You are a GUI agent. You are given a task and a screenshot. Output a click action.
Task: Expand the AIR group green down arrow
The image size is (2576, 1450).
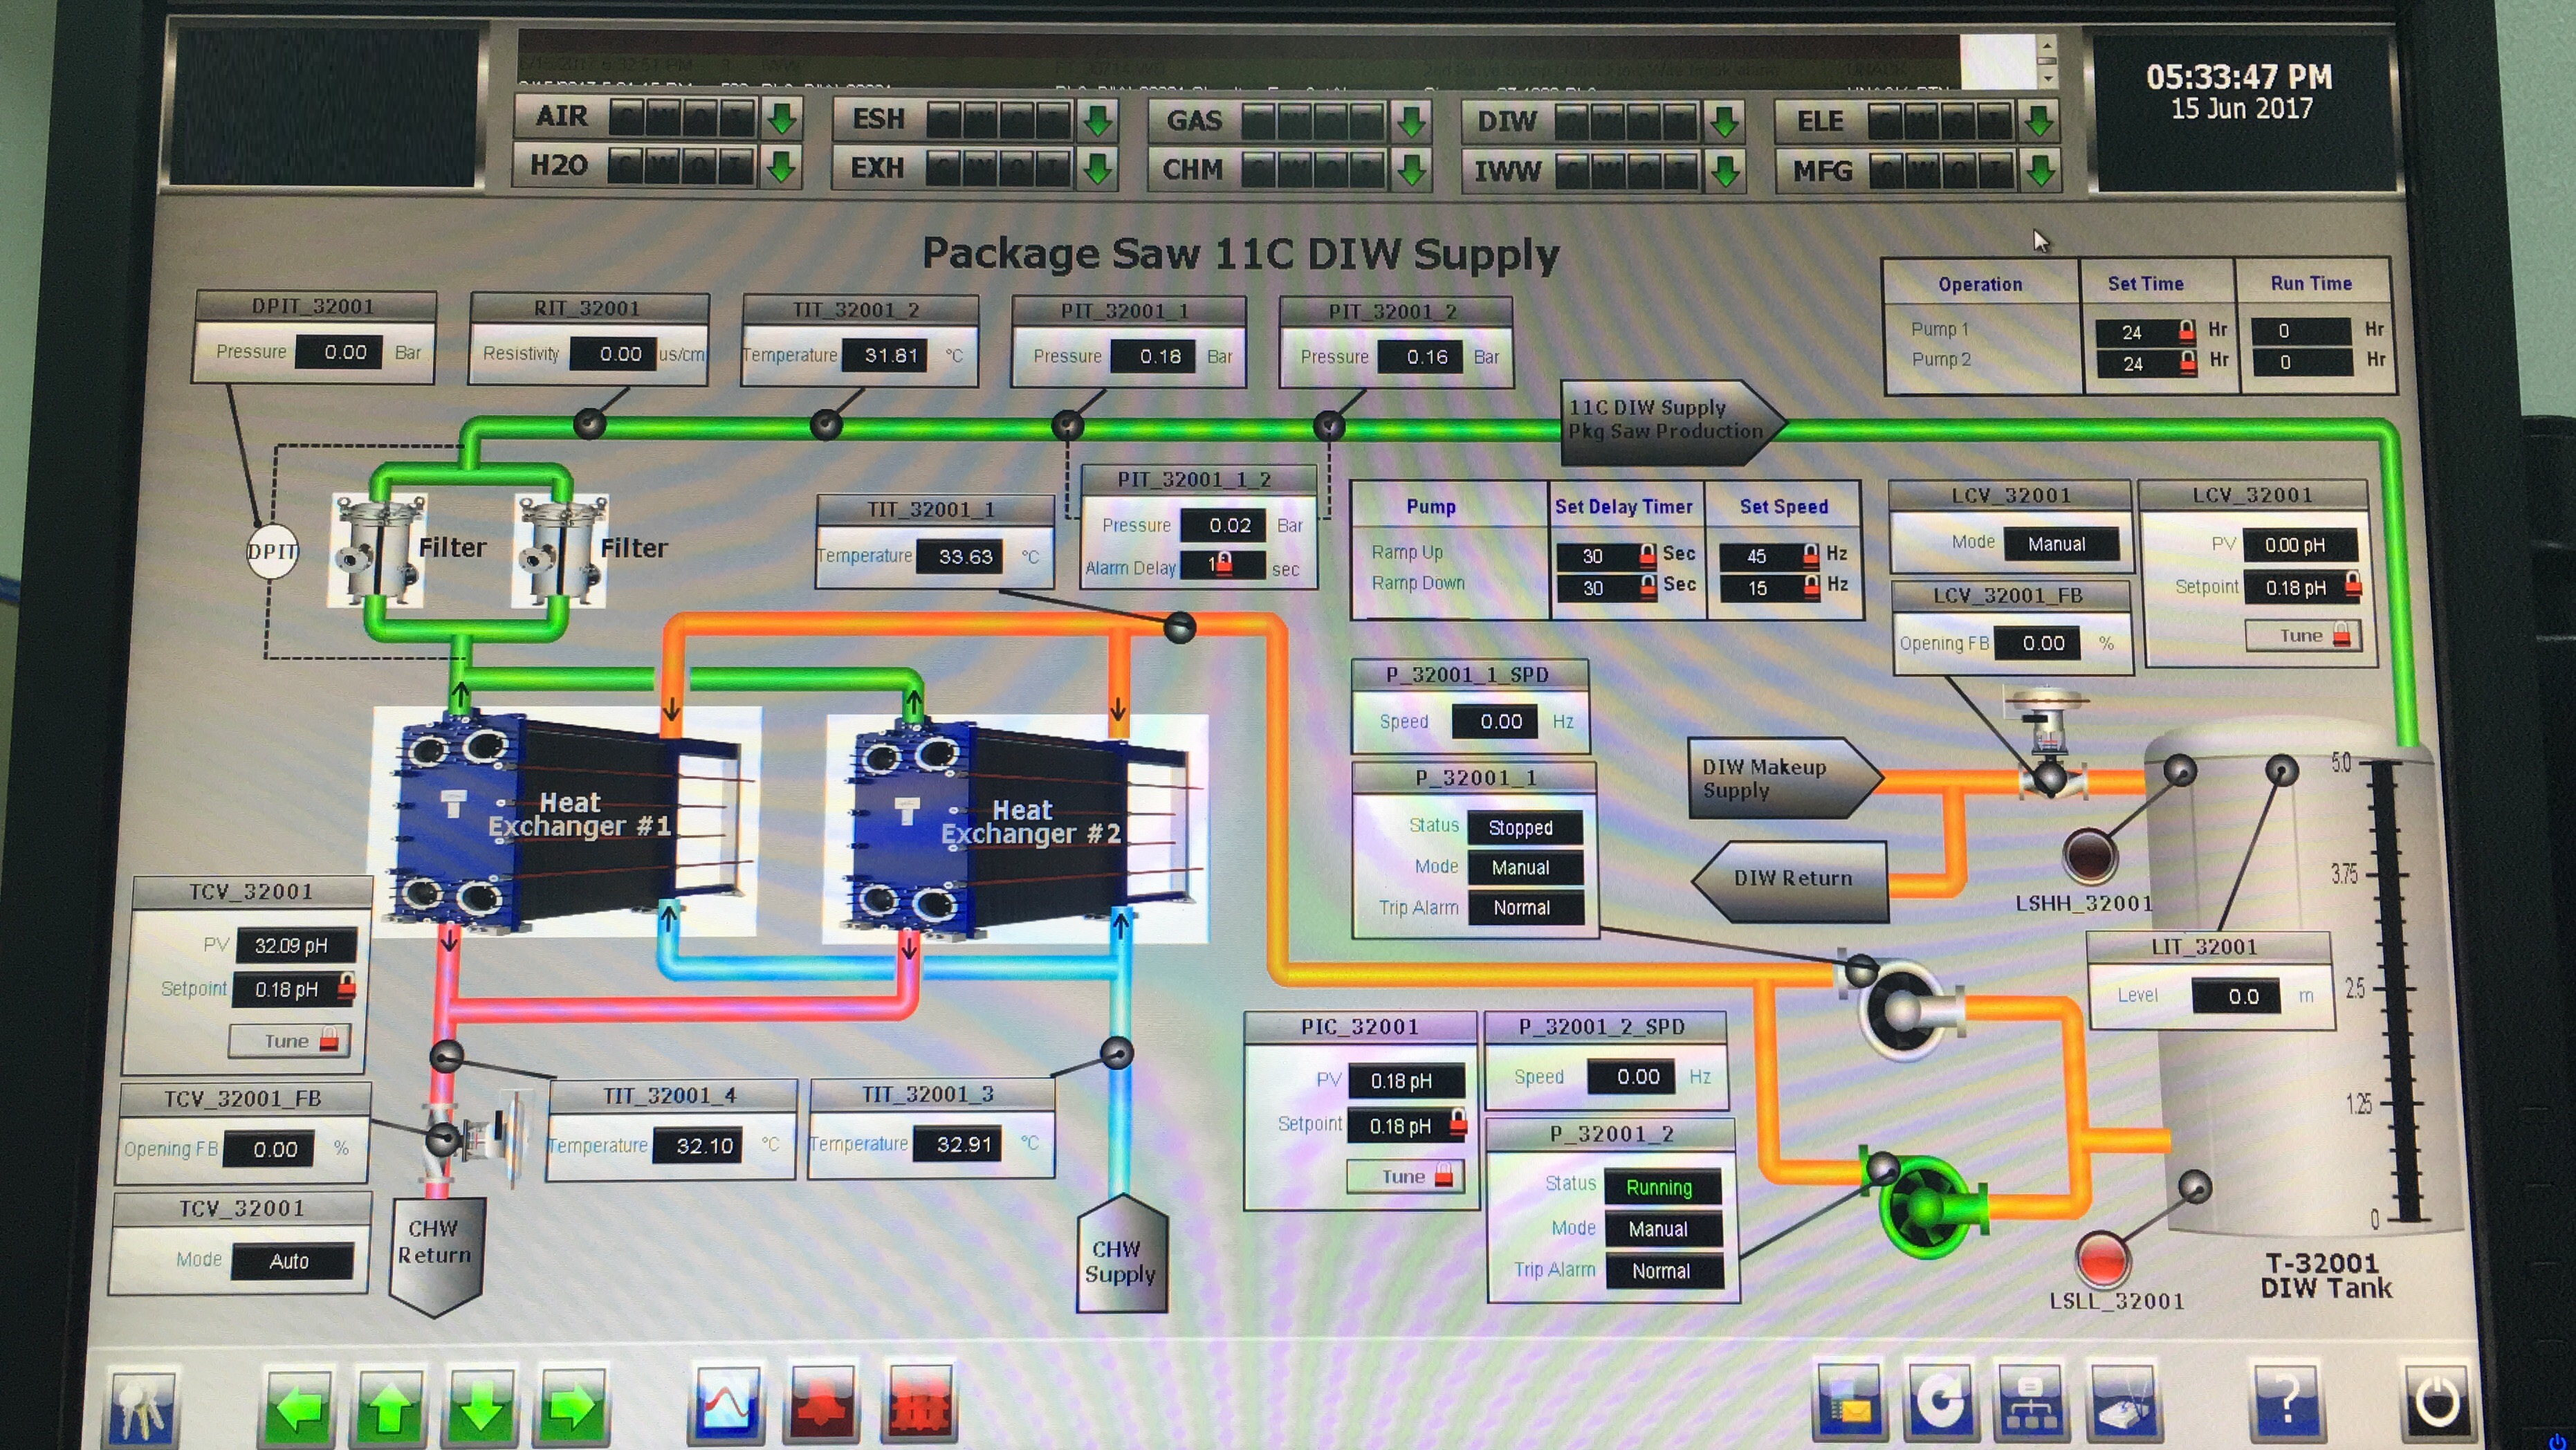pos(782,118)
